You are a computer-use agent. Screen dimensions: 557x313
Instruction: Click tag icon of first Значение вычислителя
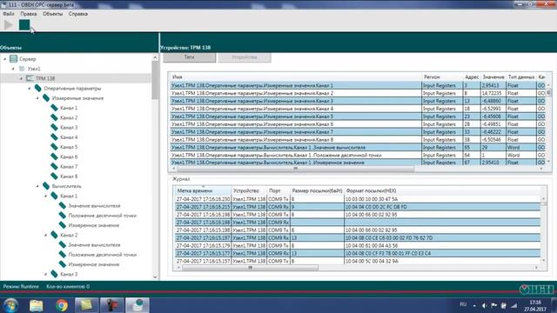(63, 205)
